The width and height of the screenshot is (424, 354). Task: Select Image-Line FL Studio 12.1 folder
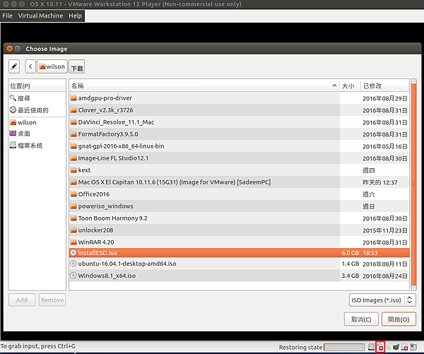(239, 158)
